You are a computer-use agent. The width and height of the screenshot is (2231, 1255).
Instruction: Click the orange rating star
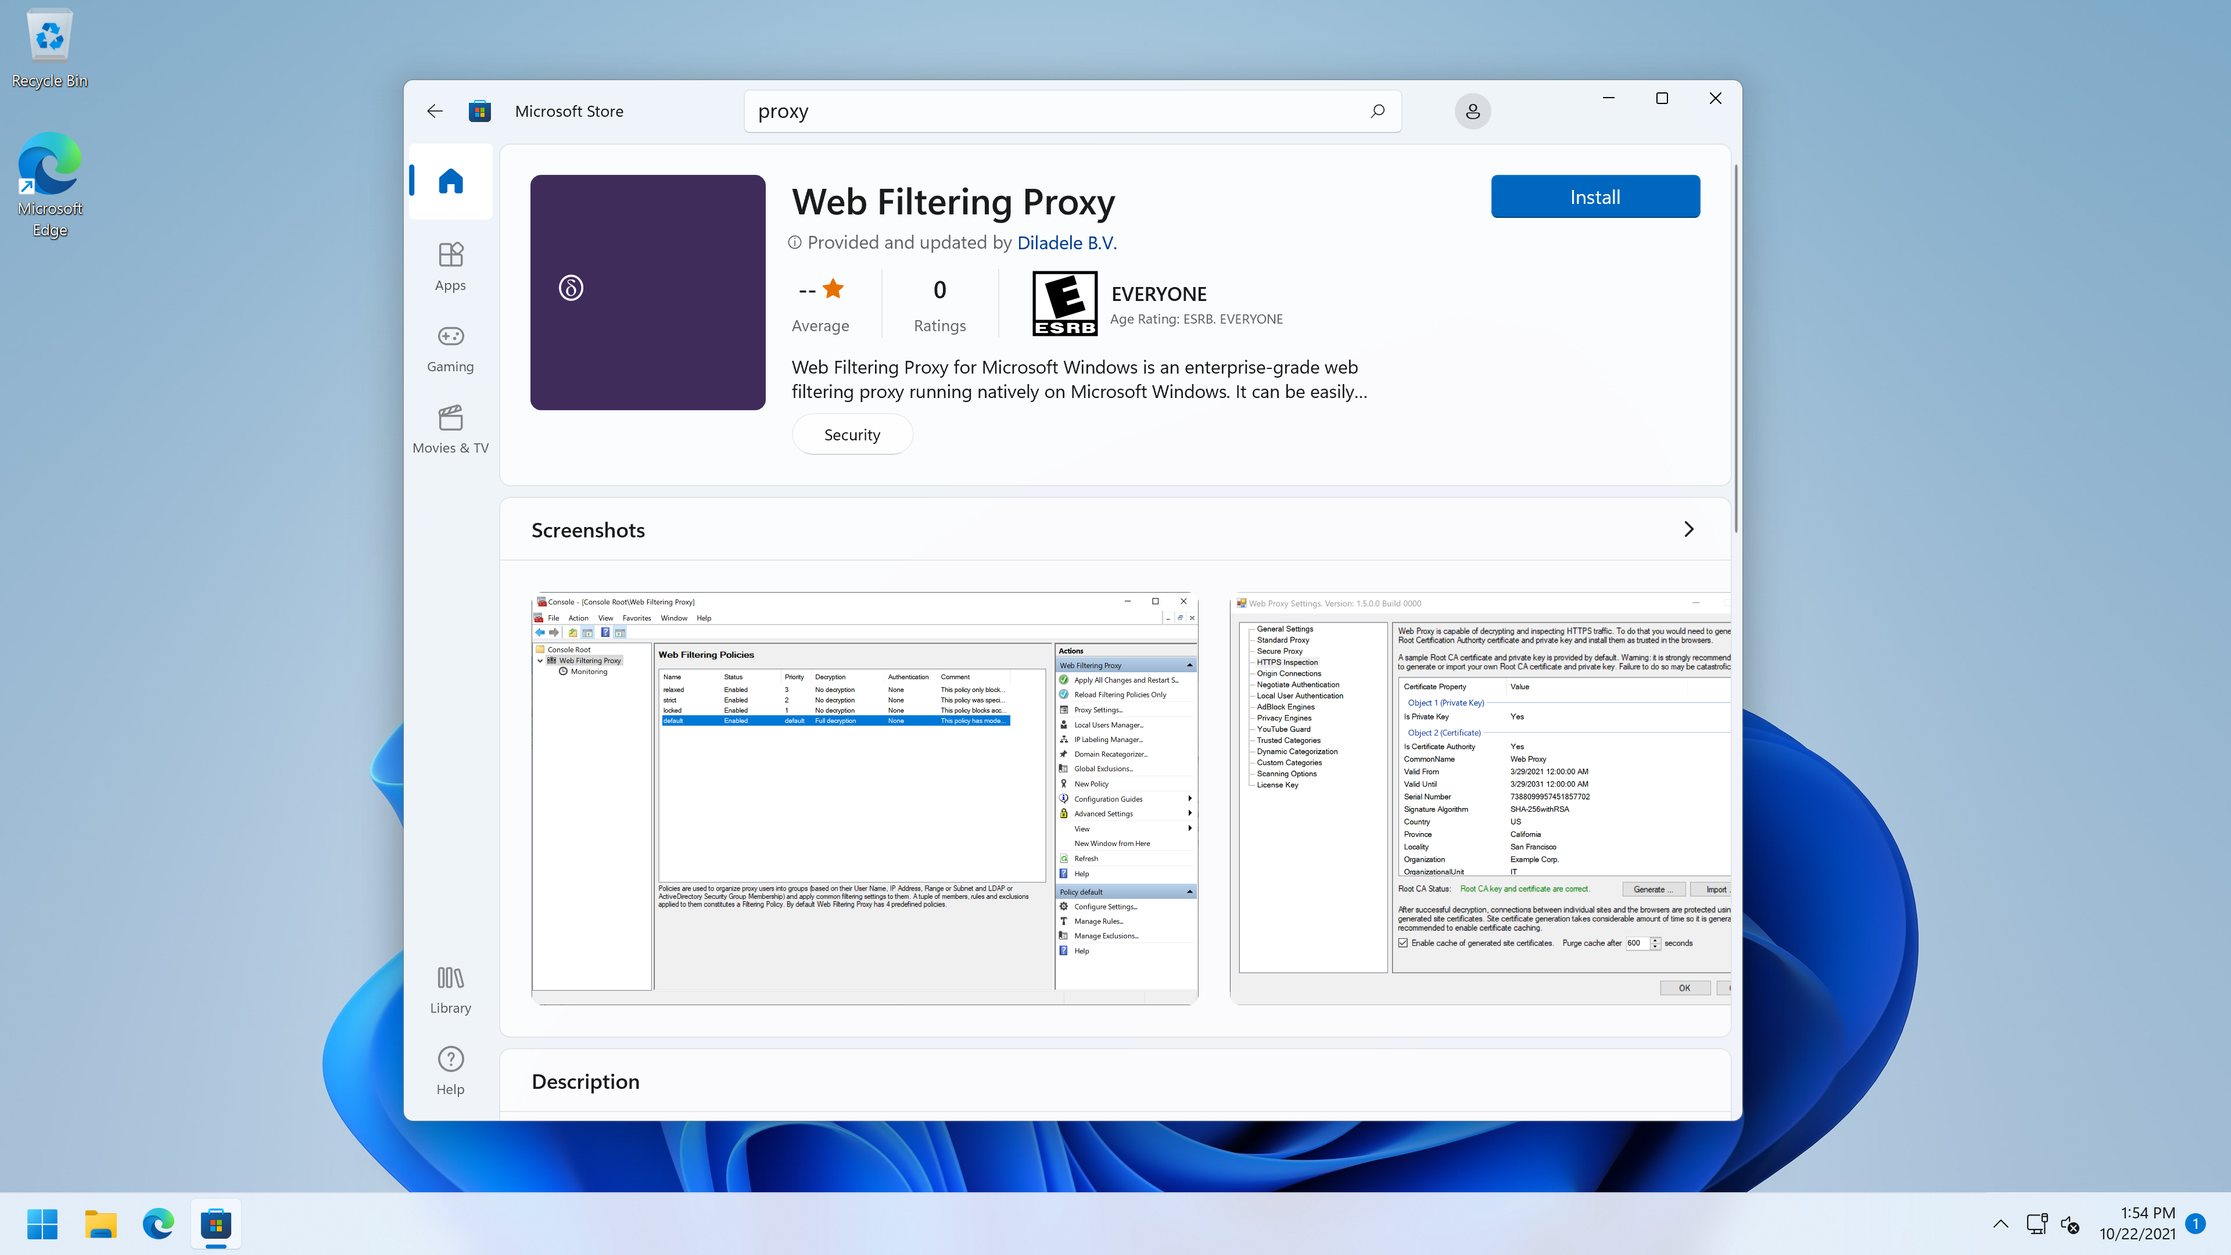click(x=833, y=288)
